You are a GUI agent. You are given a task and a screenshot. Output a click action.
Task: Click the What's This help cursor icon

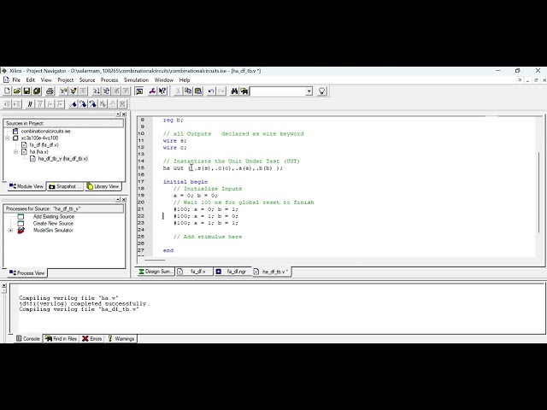click(x=162, y=91)
